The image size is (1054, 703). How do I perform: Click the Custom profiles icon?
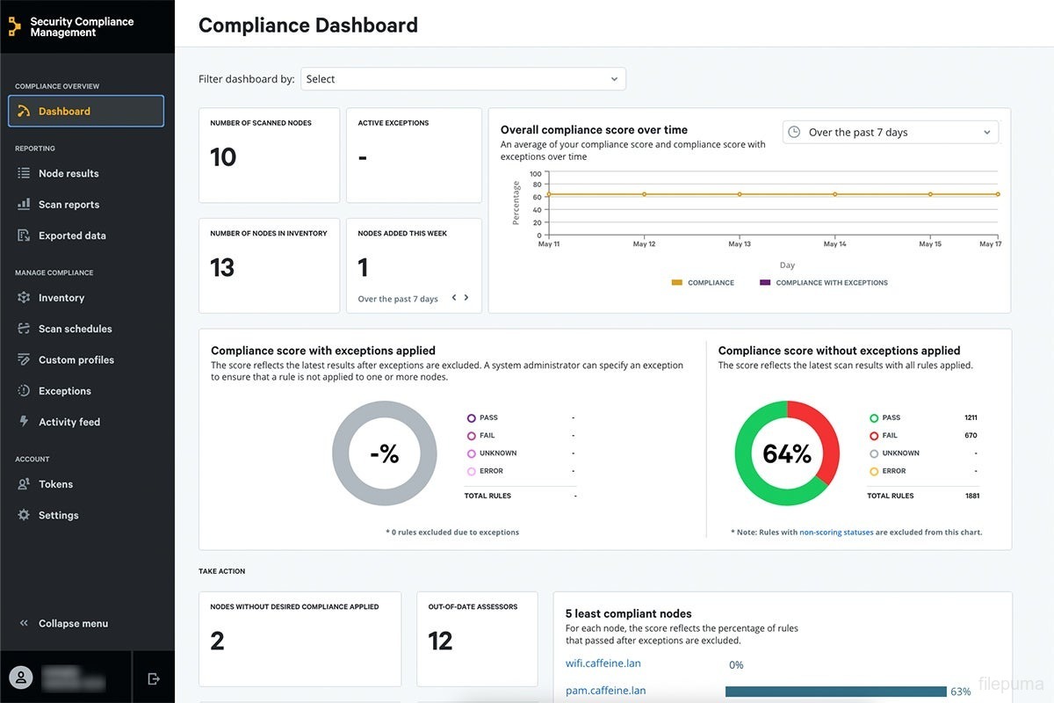point(24,360)
